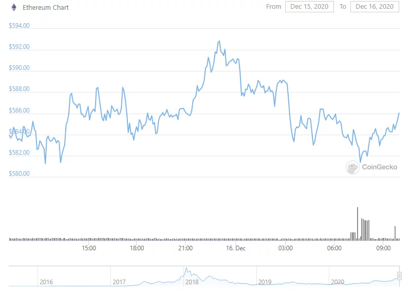Click the 09:00 time axis label
Viewport: 411px width, 294px height.
(383, 248)
